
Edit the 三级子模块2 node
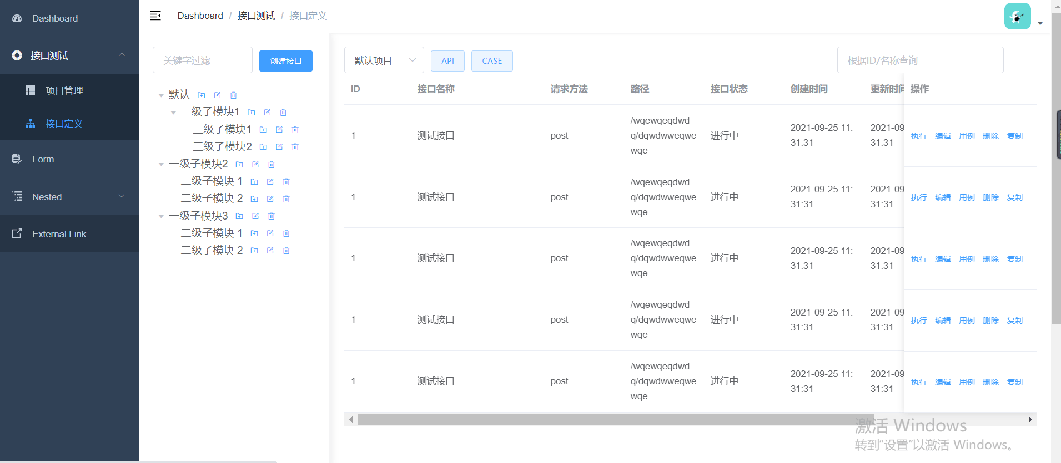(x=279, y=147)
